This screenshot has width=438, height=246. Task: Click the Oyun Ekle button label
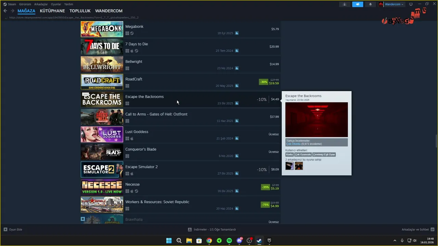15,230
